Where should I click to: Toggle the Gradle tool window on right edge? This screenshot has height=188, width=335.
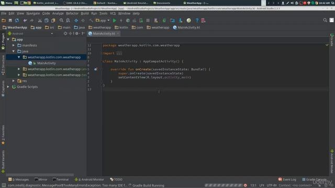tap(332, 40)
